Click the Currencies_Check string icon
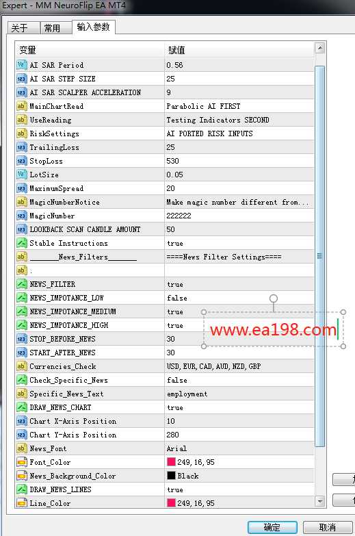355x536 pixels. point(21,366)
